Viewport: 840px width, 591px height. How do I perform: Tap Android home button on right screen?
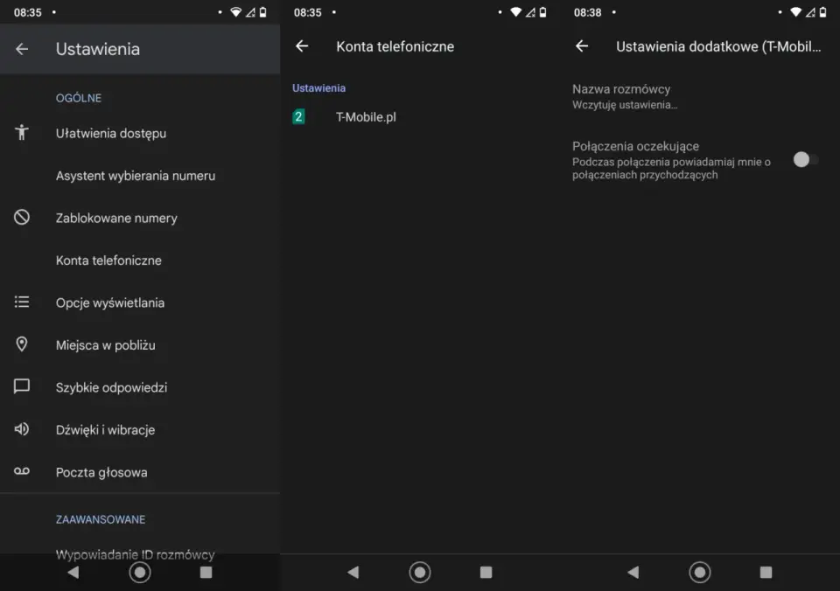[700, 573]
